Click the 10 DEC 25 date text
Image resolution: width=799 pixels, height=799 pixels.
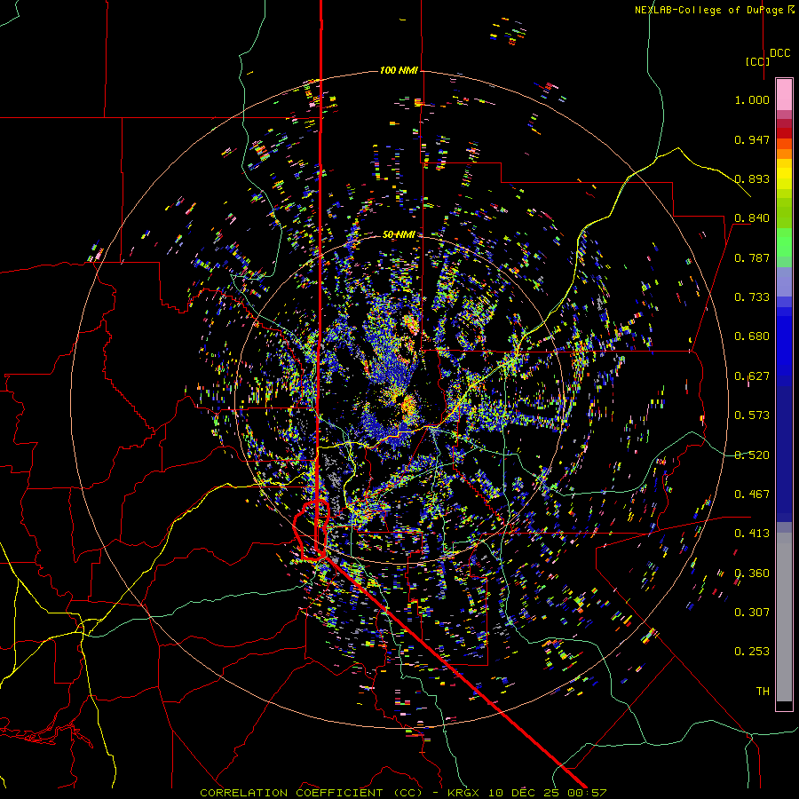click(x=523, y=793)
